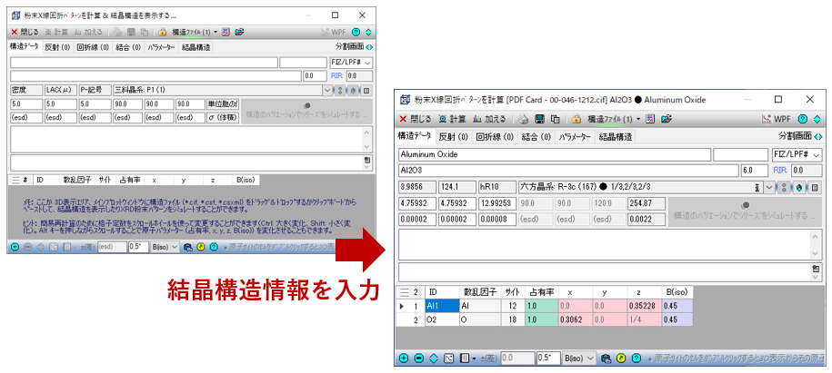Click lattice parameter field 12.99253
The width and height of the screenshot is (832, 373).
496,203
